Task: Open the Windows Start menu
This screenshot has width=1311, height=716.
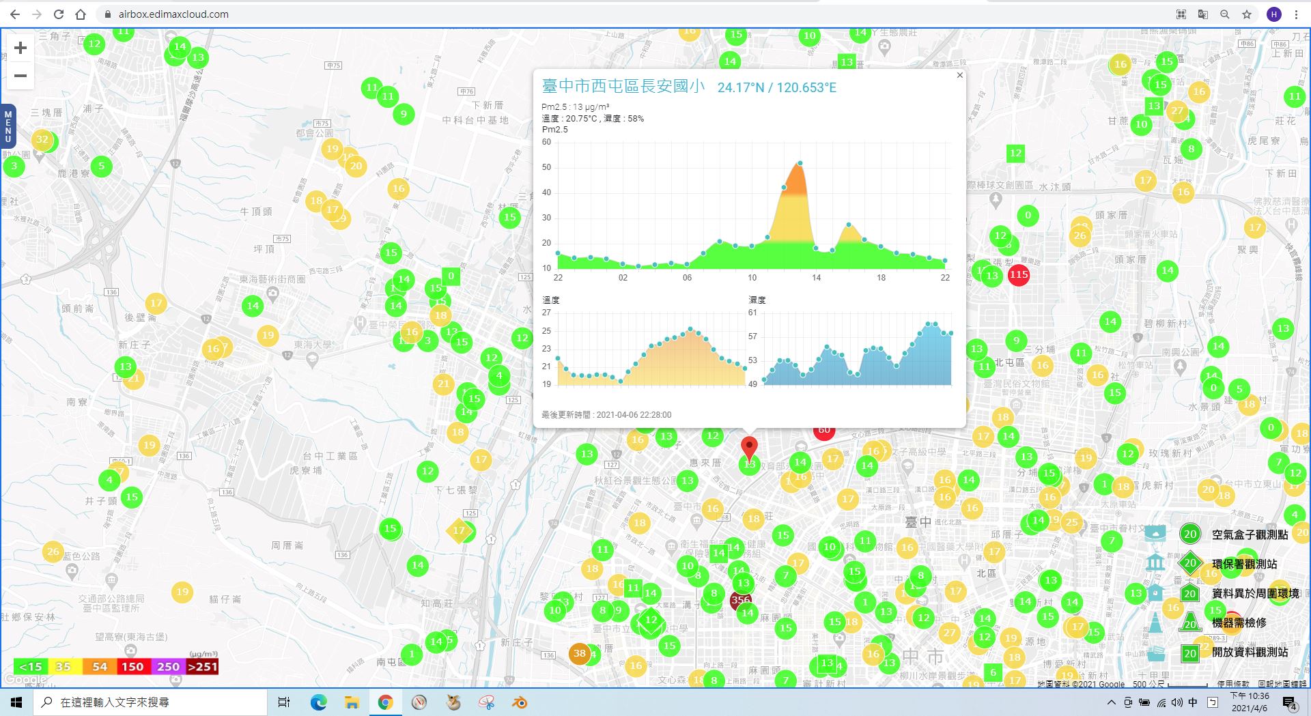Action: (16, 702)
